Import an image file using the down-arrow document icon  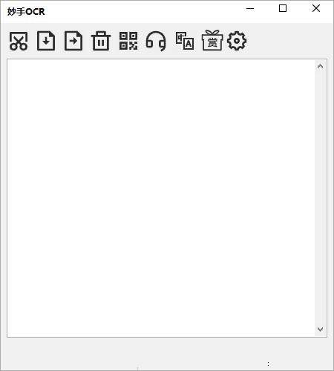(x=46, y=41)
